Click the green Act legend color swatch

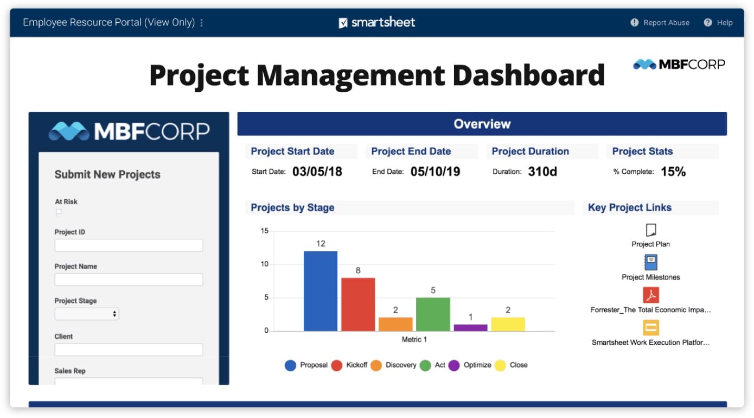[x=425, y=365]
